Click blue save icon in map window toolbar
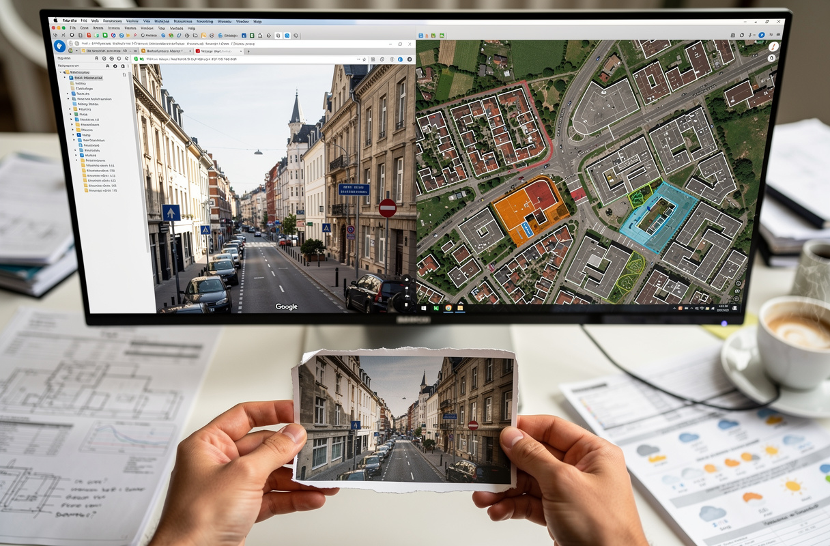Screen dimensions: 830x546 tap(420, 35)
